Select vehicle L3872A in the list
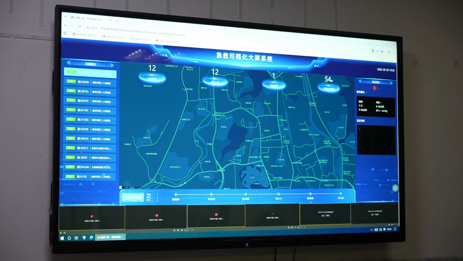The image size is (463, 261). coord(90,91)
